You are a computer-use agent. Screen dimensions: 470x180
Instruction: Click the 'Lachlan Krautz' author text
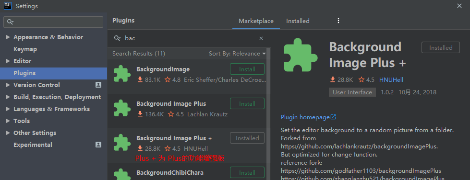click(207, 114)
